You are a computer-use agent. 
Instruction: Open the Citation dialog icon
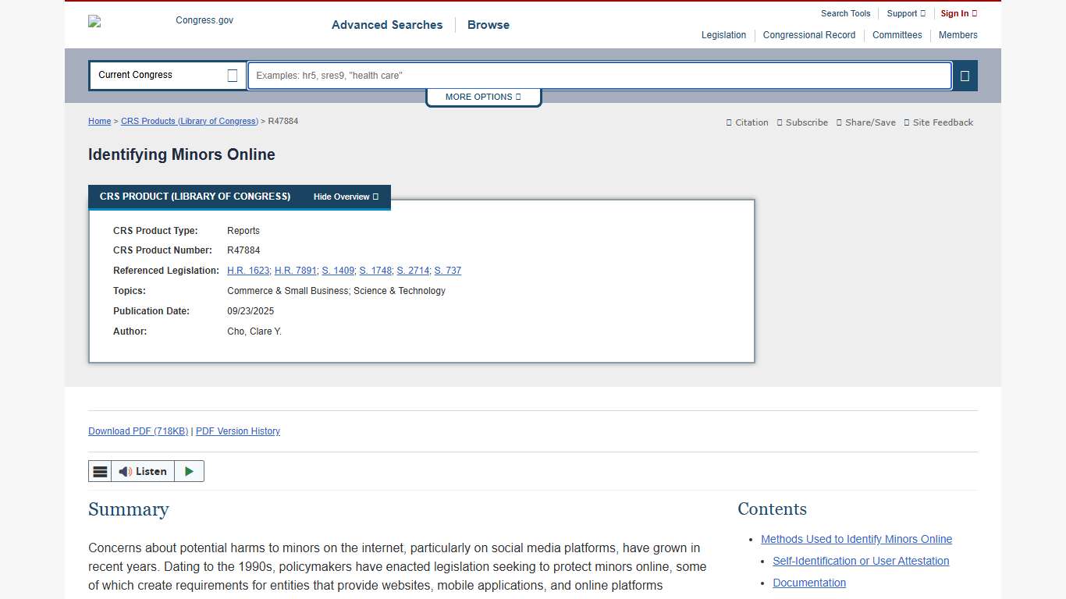728,122
